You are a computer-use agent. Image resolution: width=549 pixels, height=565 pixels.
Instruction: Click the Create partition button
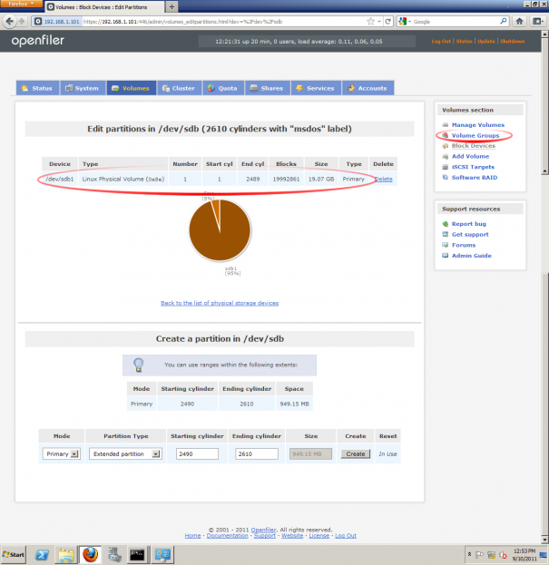coord(356,454)
